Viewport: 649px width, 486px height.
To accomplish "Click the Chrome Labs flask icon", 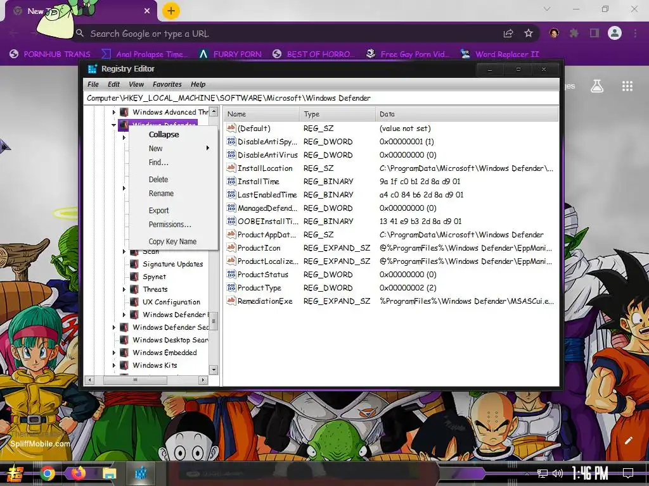I will coord(597,86).
